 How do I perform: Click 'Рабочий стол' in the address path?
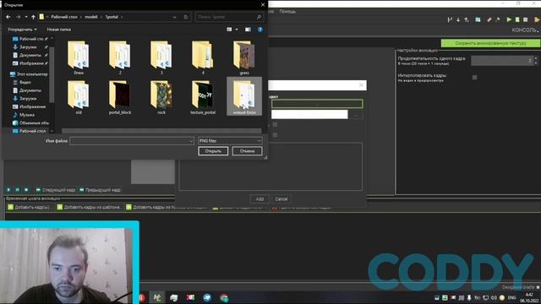click(64, 17)
